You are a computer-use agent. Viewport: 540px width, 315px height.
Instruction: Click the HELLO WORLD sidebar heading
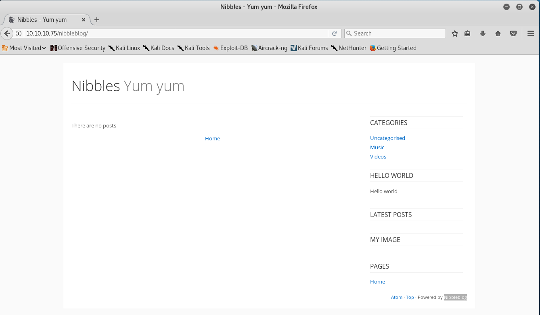point(391,175)
